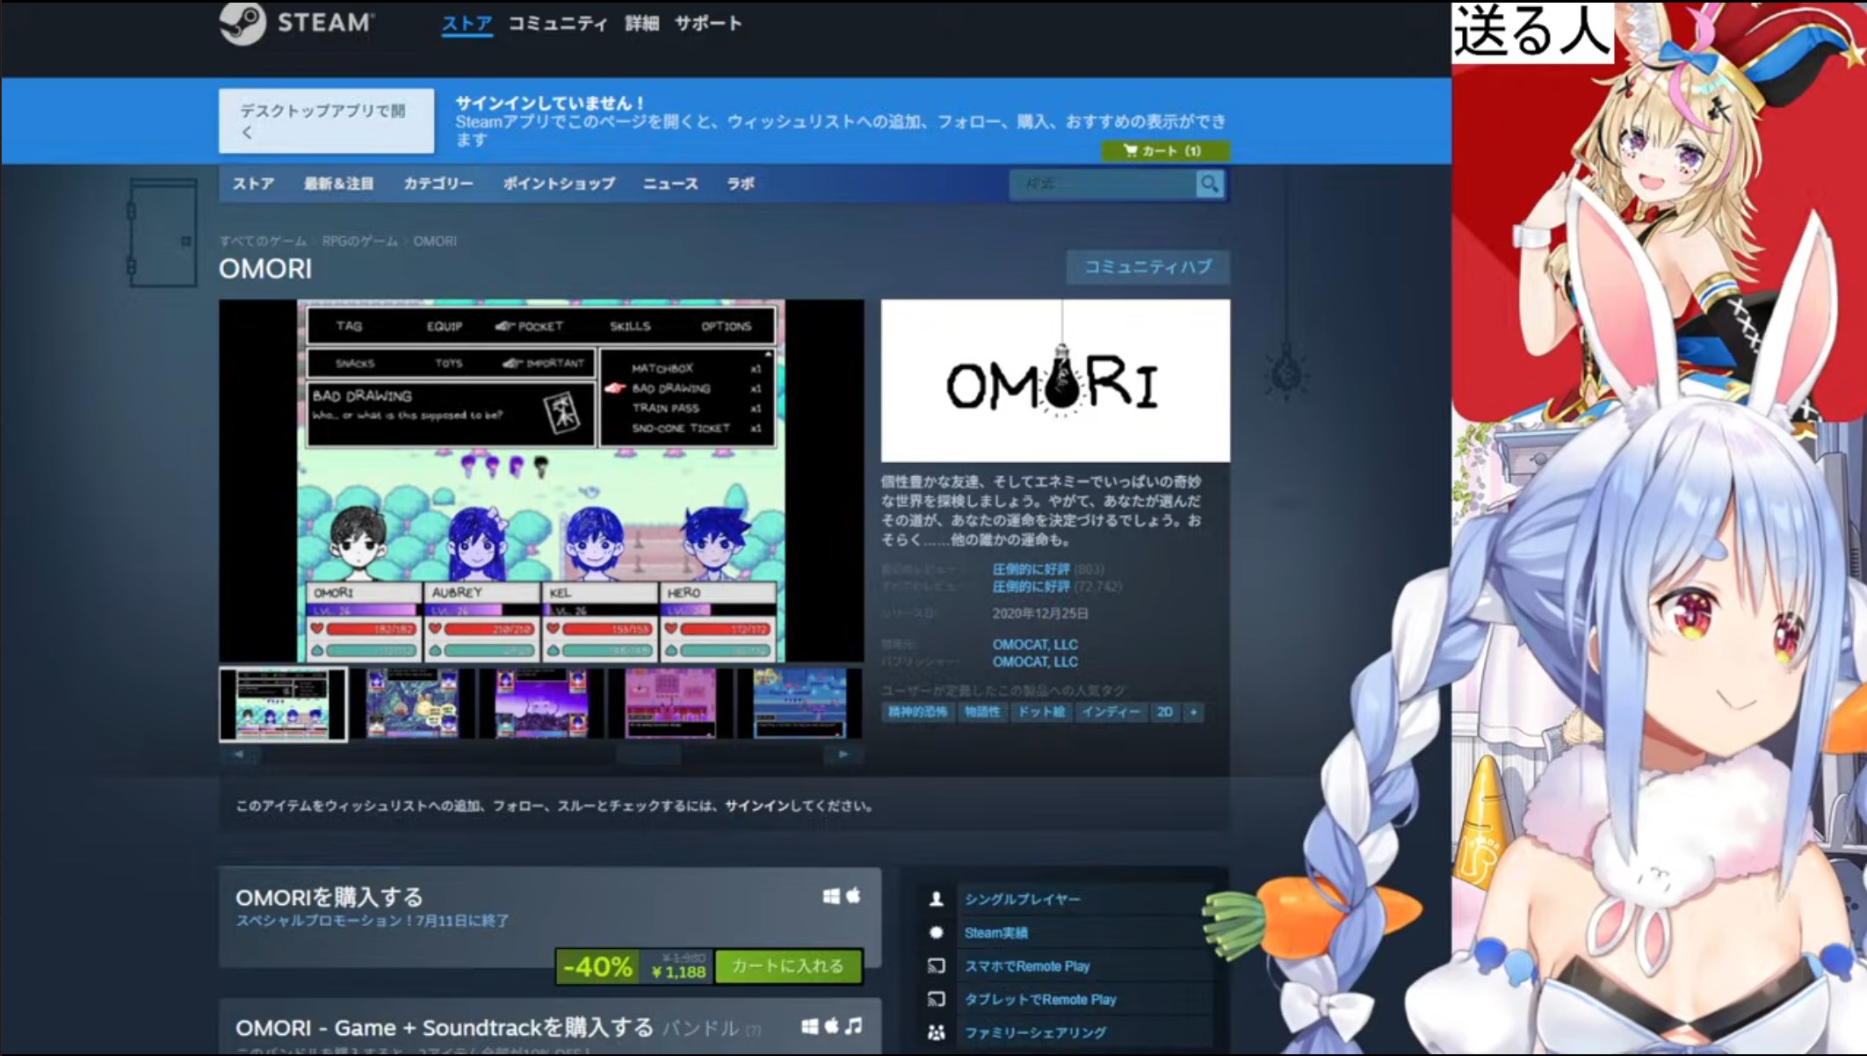
Task: Click the search magnifier icon
Action: [1210, 184]
